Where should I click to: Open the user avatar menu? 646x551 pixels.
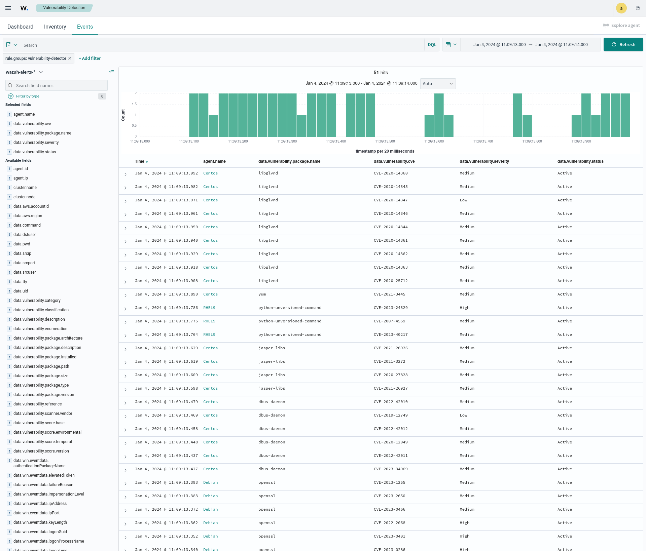click(621, 8)
